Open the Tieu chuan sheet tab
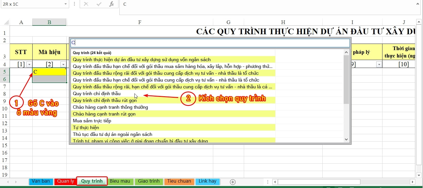This screenshot has width=423, height=188. (179, 181)
